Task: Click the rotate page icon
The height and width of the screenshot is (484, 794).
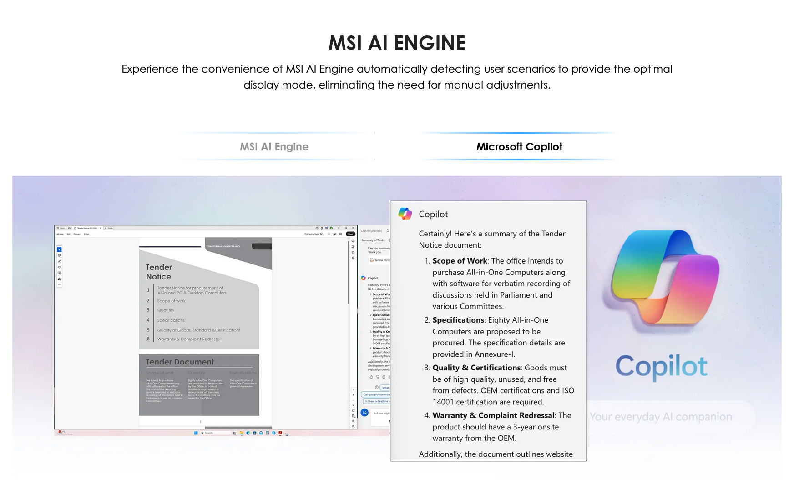Action: 353,410
